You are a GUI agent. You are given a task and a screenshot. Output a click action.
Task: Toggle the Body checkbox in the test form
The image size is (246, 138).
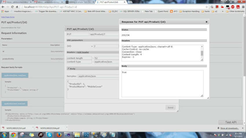69,68
